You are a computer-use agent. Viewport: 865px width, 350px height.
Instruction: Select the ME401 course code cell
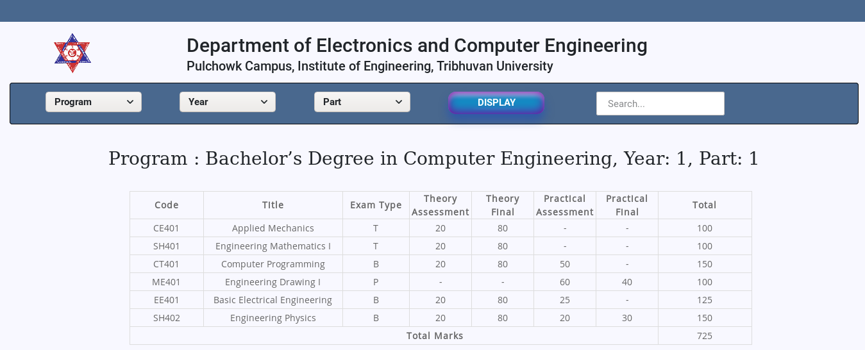[167, 282]
